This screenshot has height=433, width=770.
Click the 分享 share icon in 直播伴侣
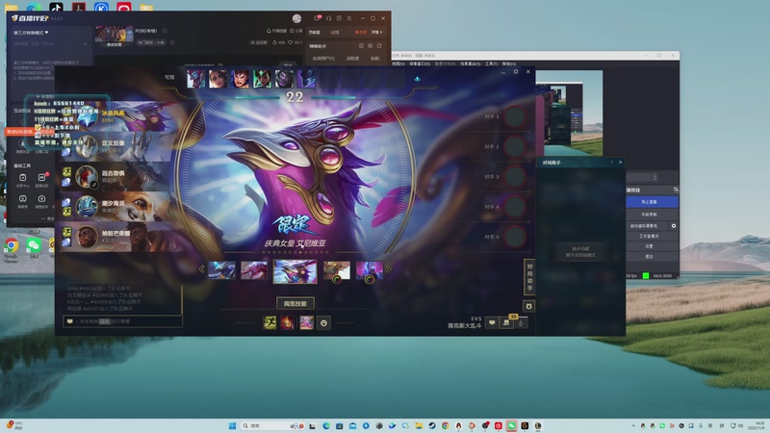click(296, 31)
